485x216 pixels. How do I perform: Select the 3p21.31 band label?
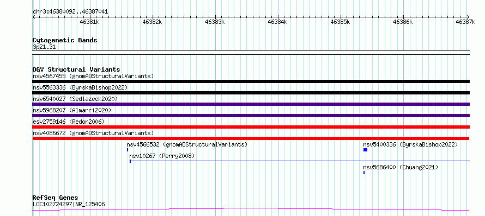(44, 47)
